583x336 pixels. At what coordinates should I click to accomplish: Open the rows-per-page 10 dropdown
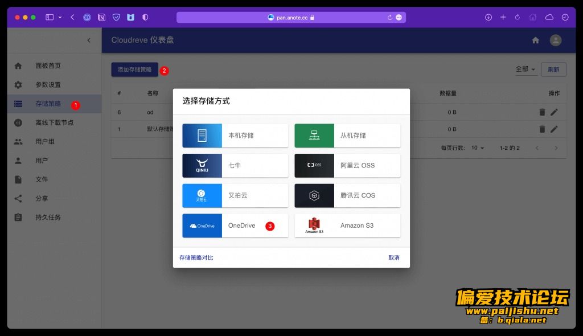coord(478,147)
